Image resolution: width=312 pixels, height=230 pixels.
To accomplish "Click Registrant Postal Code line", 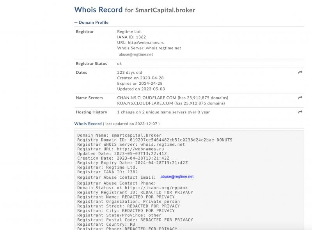I will 135,220.
